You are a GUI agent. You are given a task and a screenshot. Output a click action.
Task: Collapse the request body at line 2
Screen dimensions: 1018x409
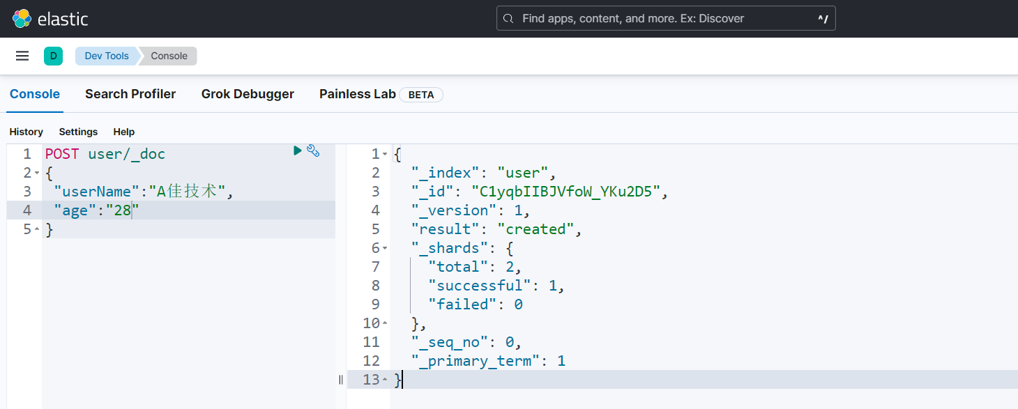36,173
